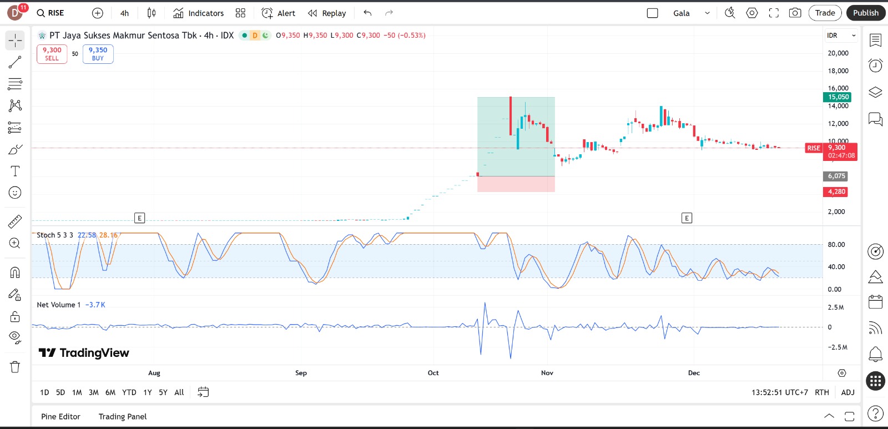Screen dimensions: 888x429
Task: Toggle magnet mode for drawings
Action: click(x=15, y=272)
